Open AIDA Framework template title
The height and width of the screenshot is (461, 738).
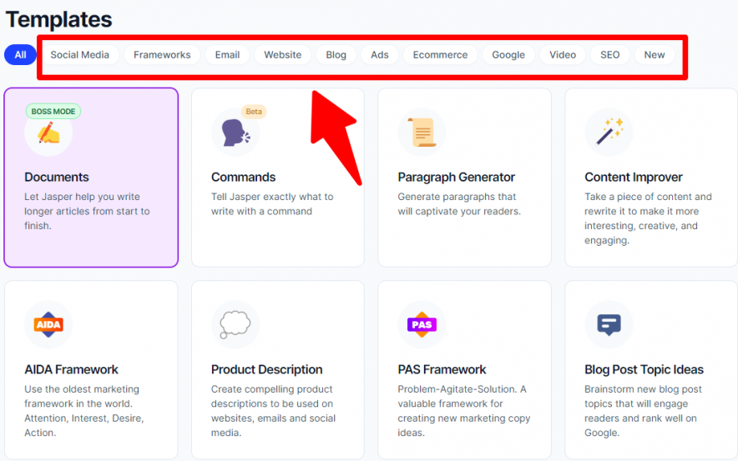(x=72, y=370)
